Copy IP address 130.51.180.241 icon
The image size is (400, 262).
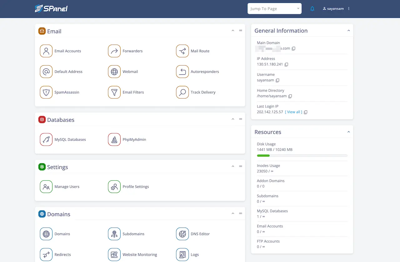click(286, 64)
